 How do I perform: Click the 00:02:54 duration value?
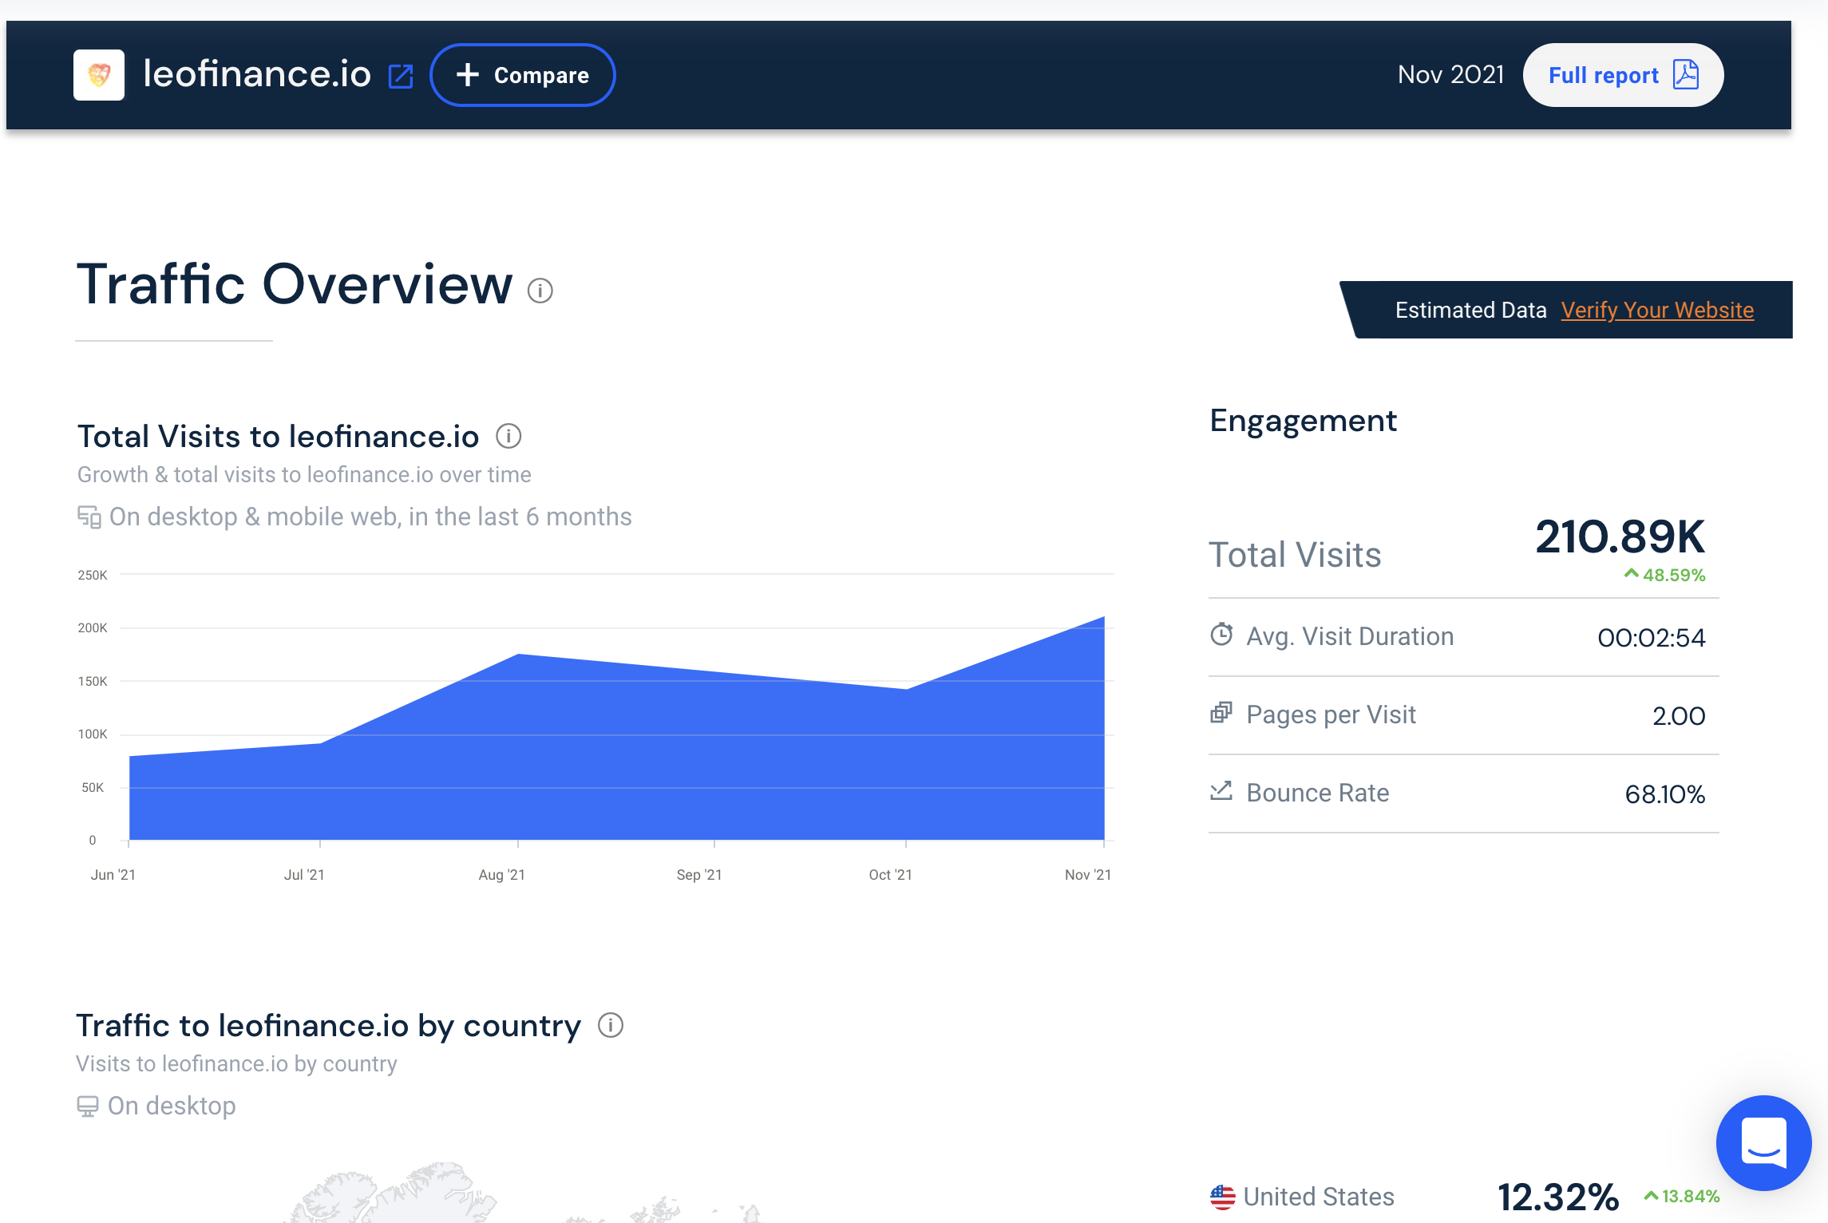pyautogui.click(x=1651, y=638)
